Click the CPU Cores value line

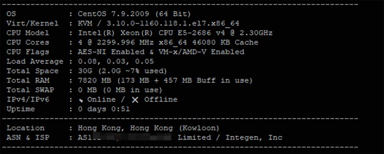[168, 43]
